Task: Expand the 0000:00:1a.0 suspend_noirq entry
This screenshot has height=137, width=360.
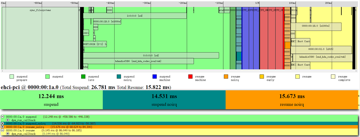Action: coord(2,123)
